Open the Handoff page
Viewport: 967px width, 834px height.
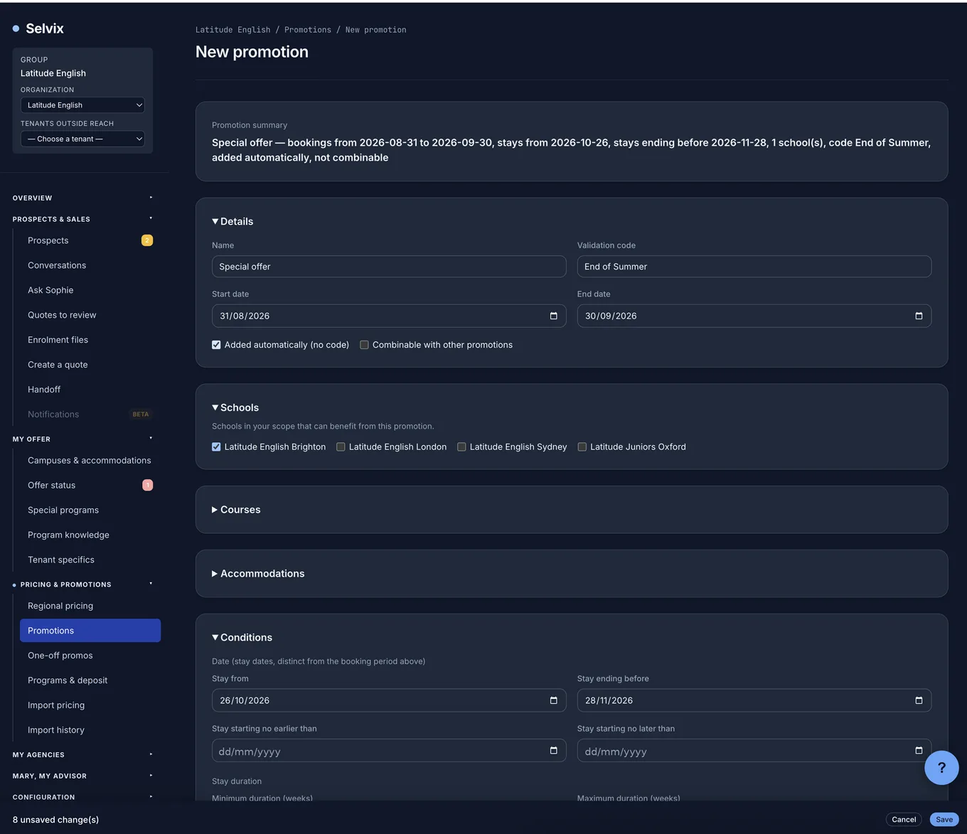[x=90, y=390]
